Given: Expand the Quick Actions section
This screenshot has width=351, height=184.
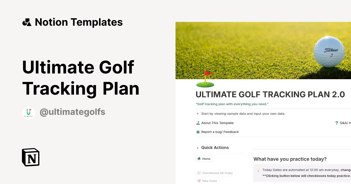Looking at the screenshot, I should [x=198, y=147].
